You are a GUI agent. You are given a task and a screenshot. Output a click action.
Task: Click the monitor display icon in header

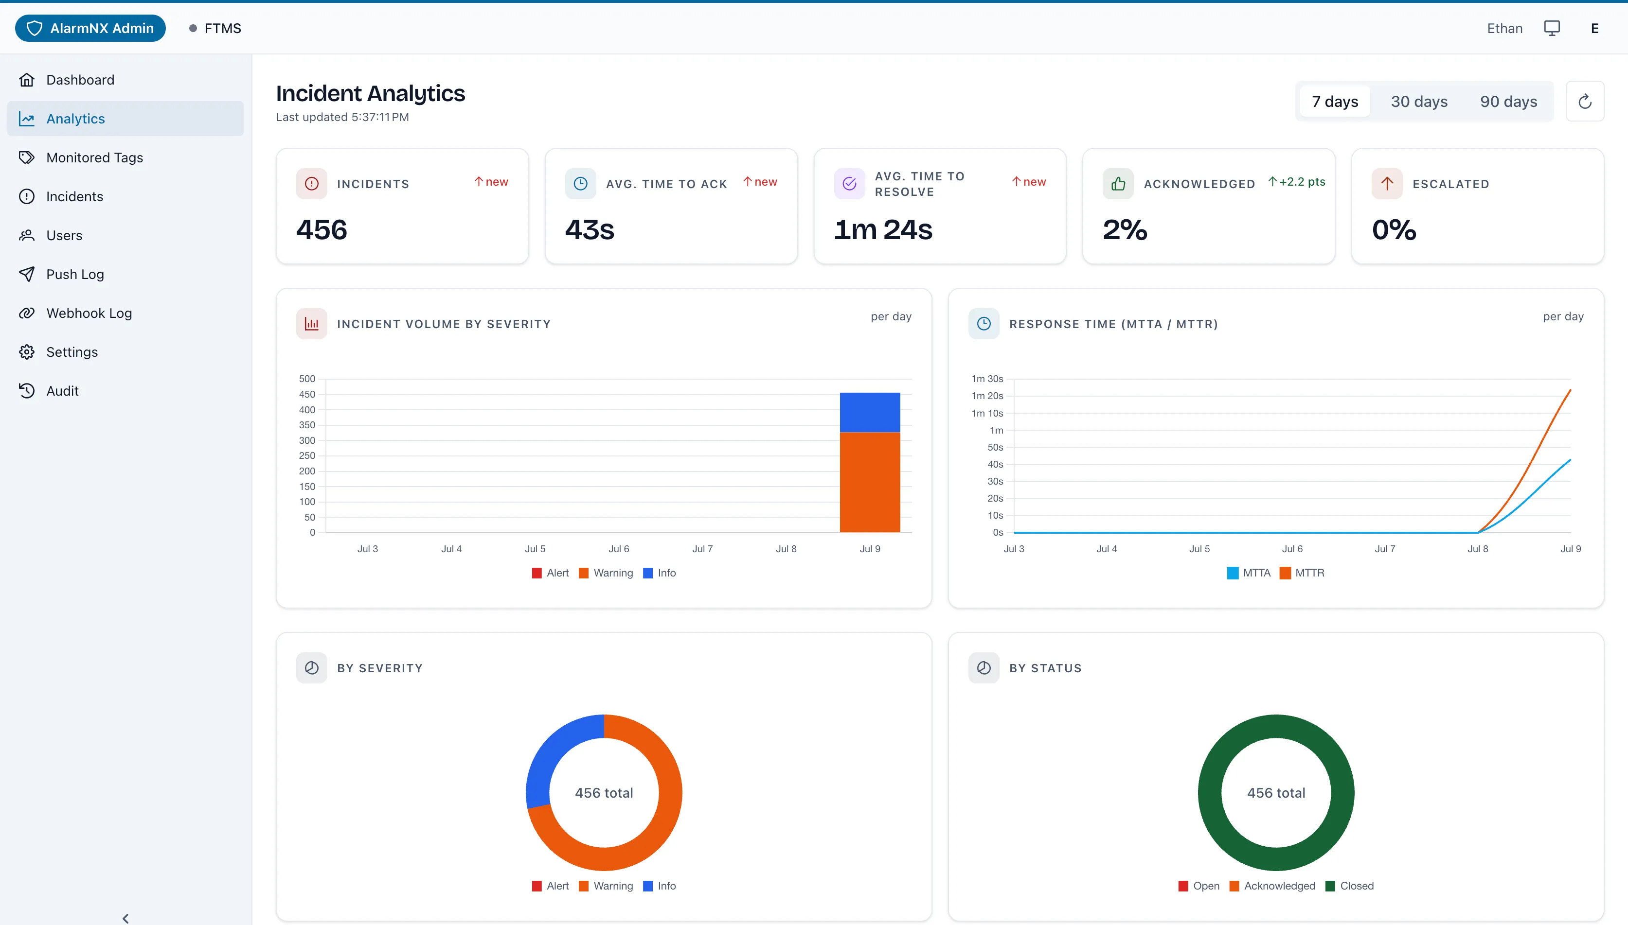click(1552, 28)
